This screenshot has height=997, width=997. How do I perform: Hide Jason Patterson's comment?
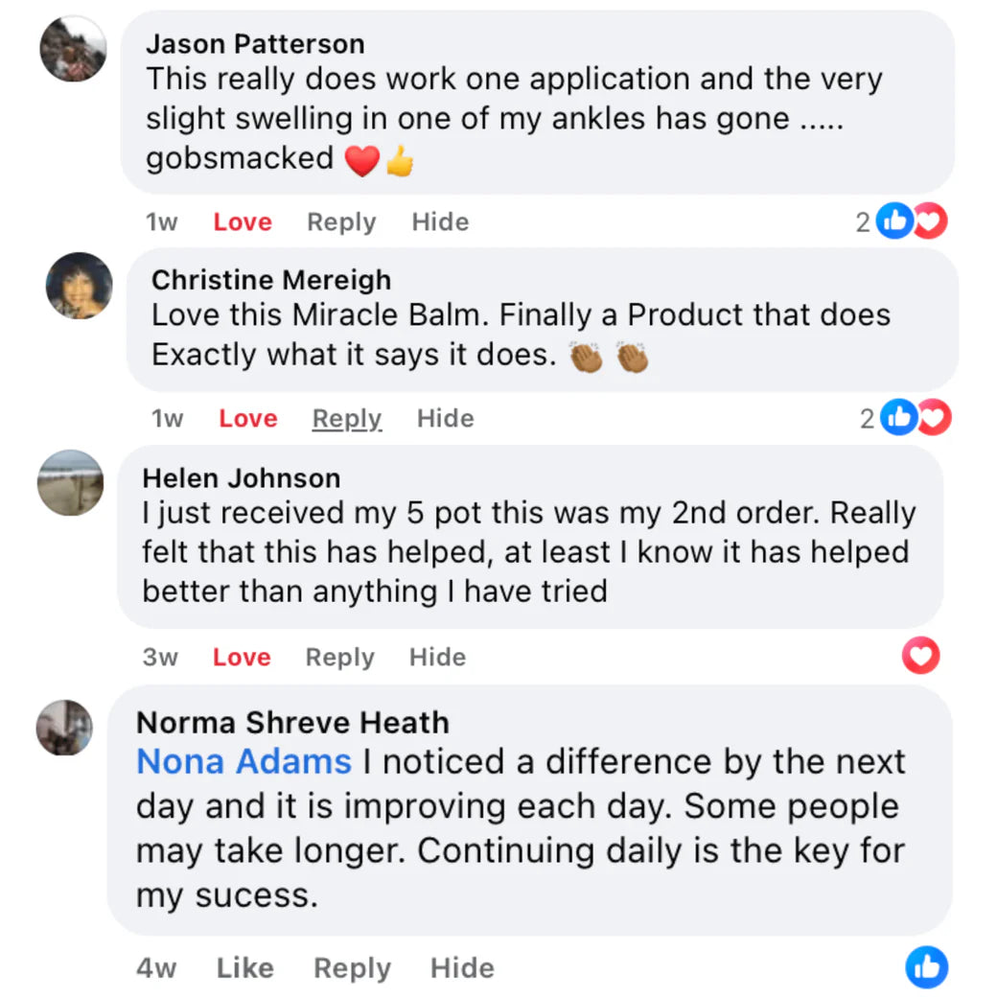pos(440,222)
